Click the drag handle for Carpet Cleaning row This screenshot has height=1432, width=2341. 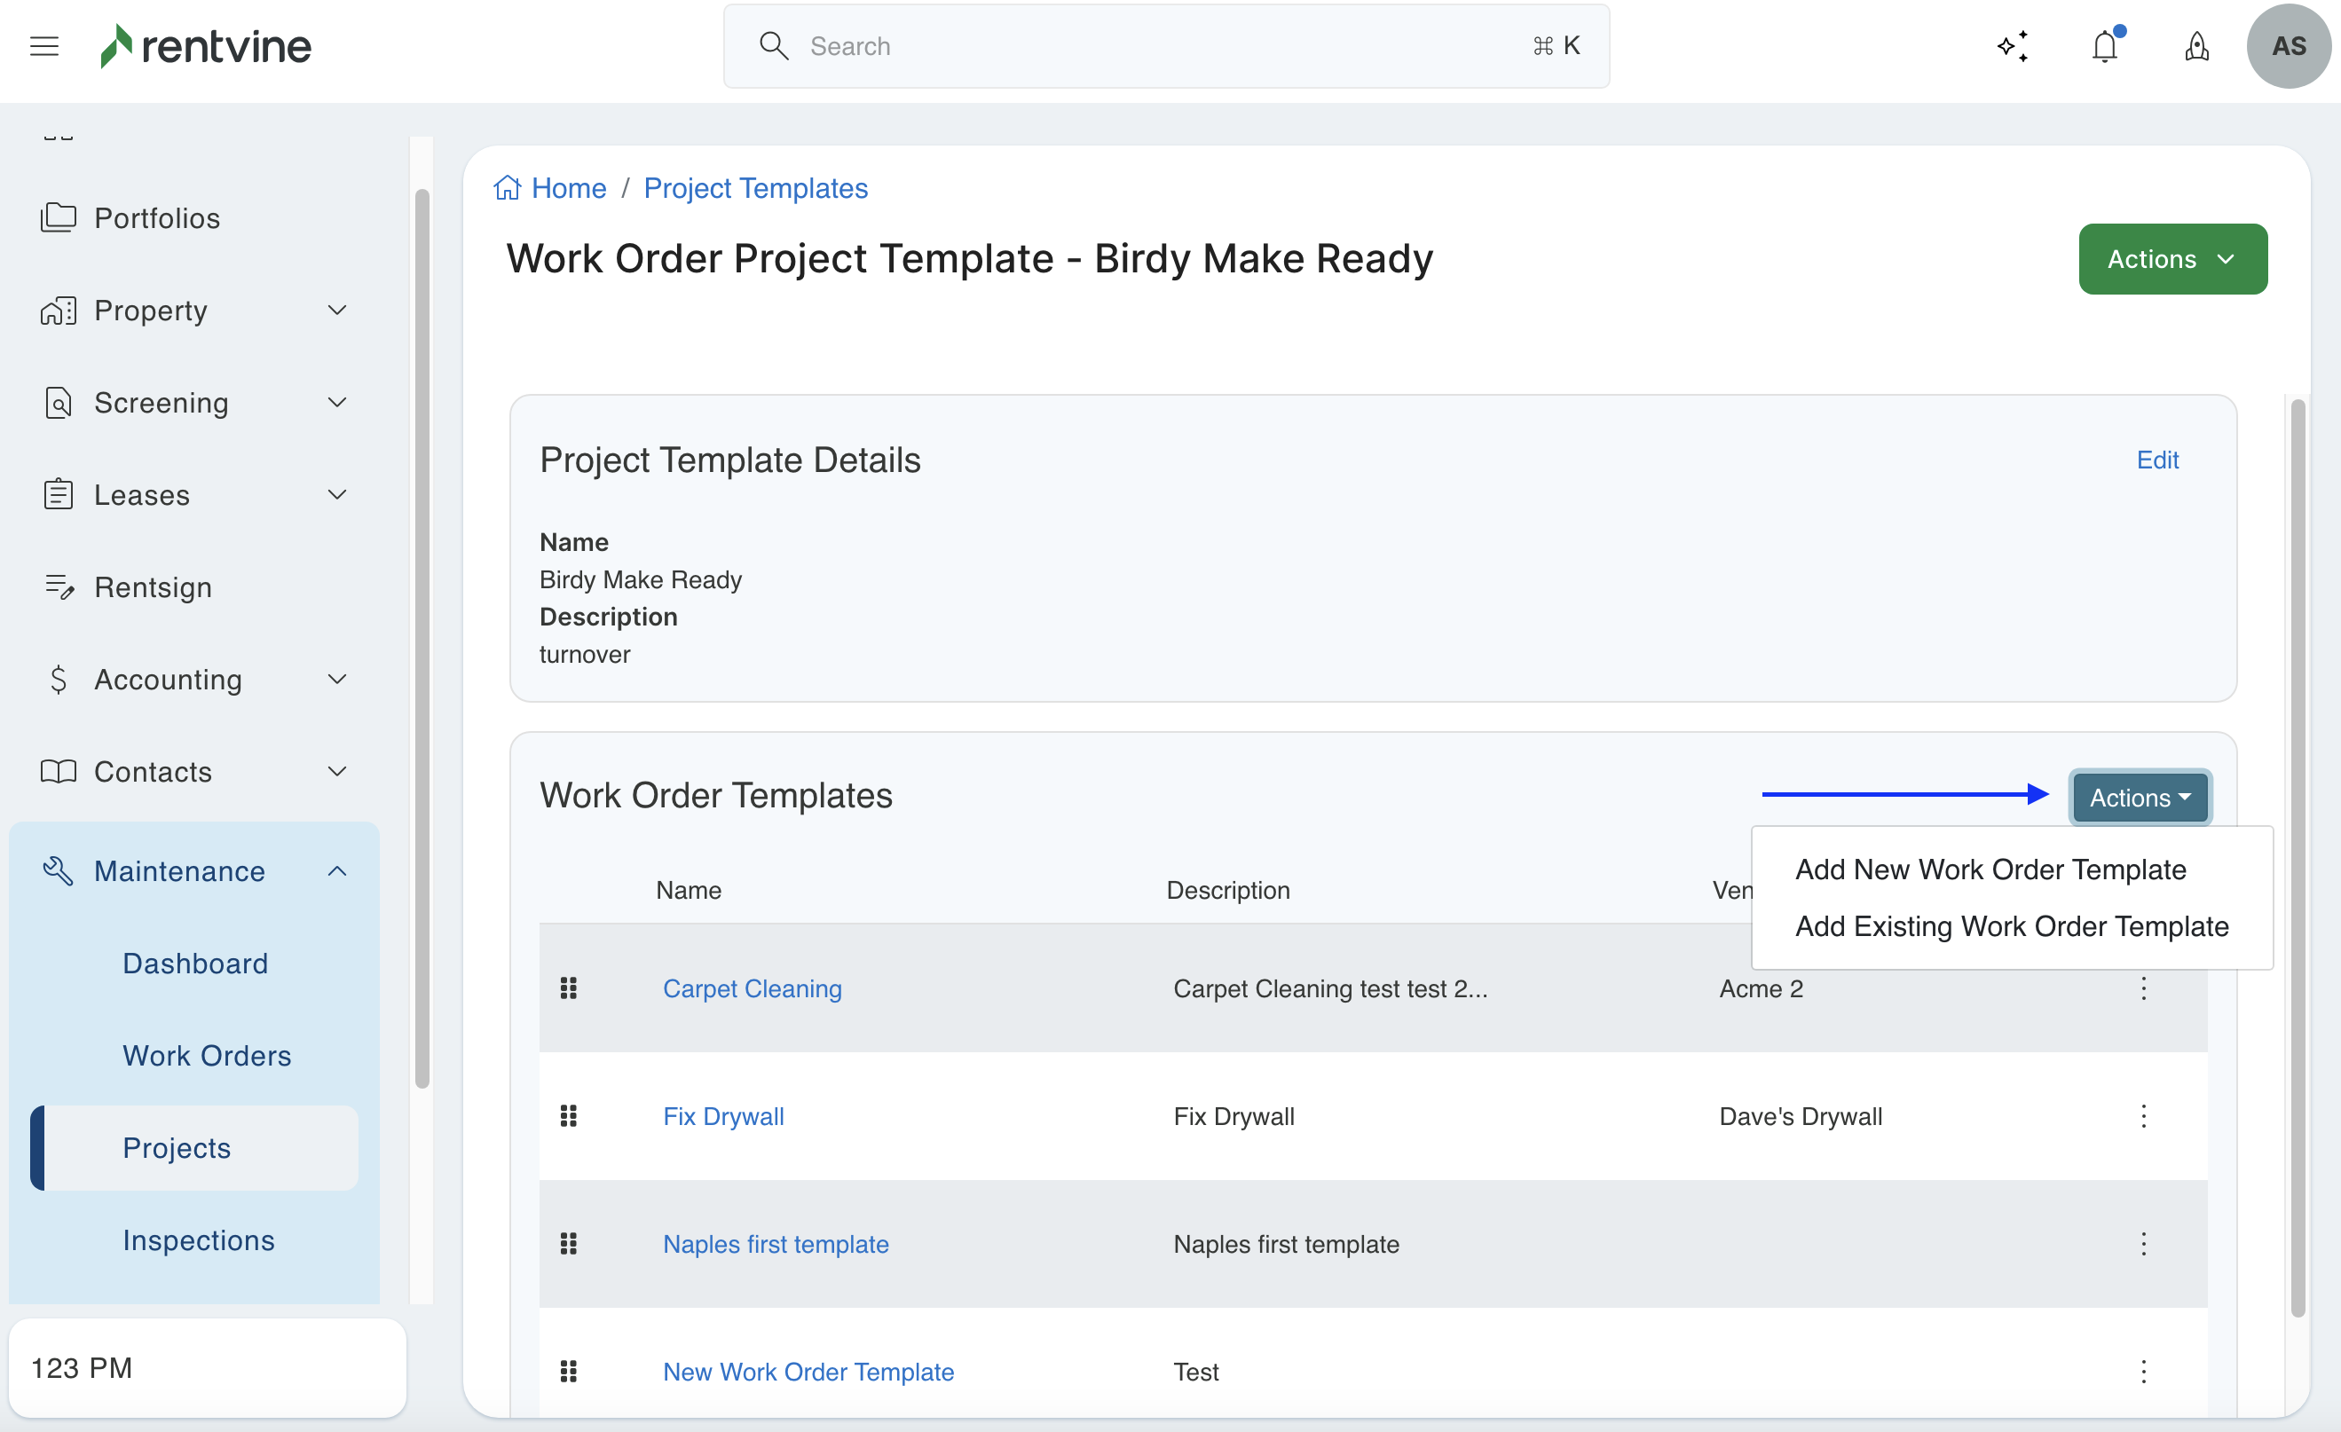(568, 988)
